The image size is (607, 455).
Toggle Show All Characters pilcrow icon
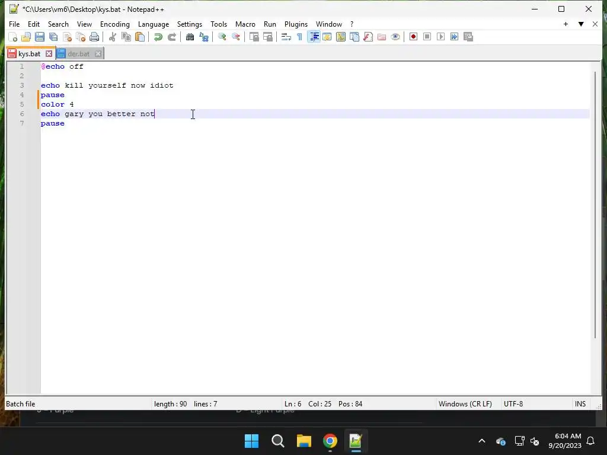pyautogui.click(x=299, y=37)
